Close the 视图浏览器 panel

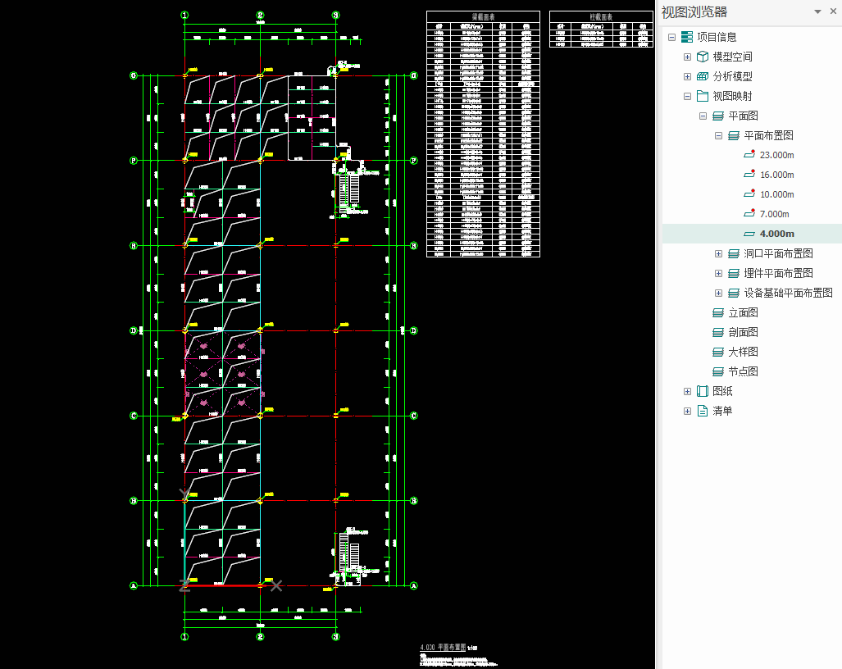(833, 11)
